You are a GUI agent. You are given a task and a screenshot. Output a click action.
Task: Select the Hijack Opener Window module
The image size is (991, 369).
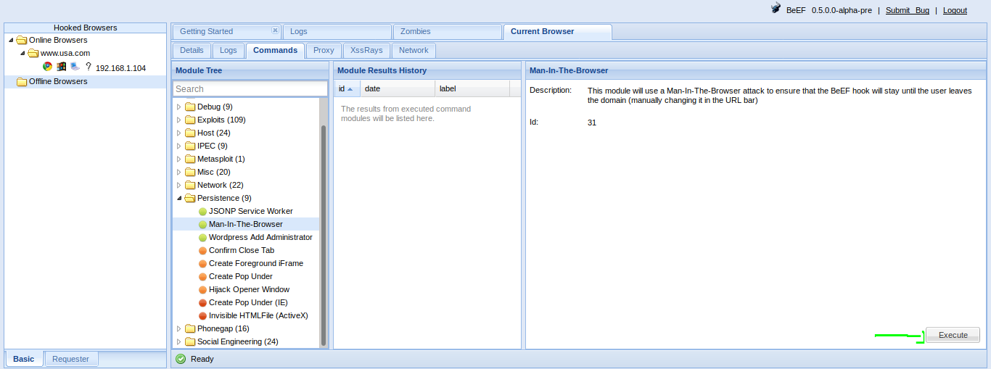[x=249, y=290]
